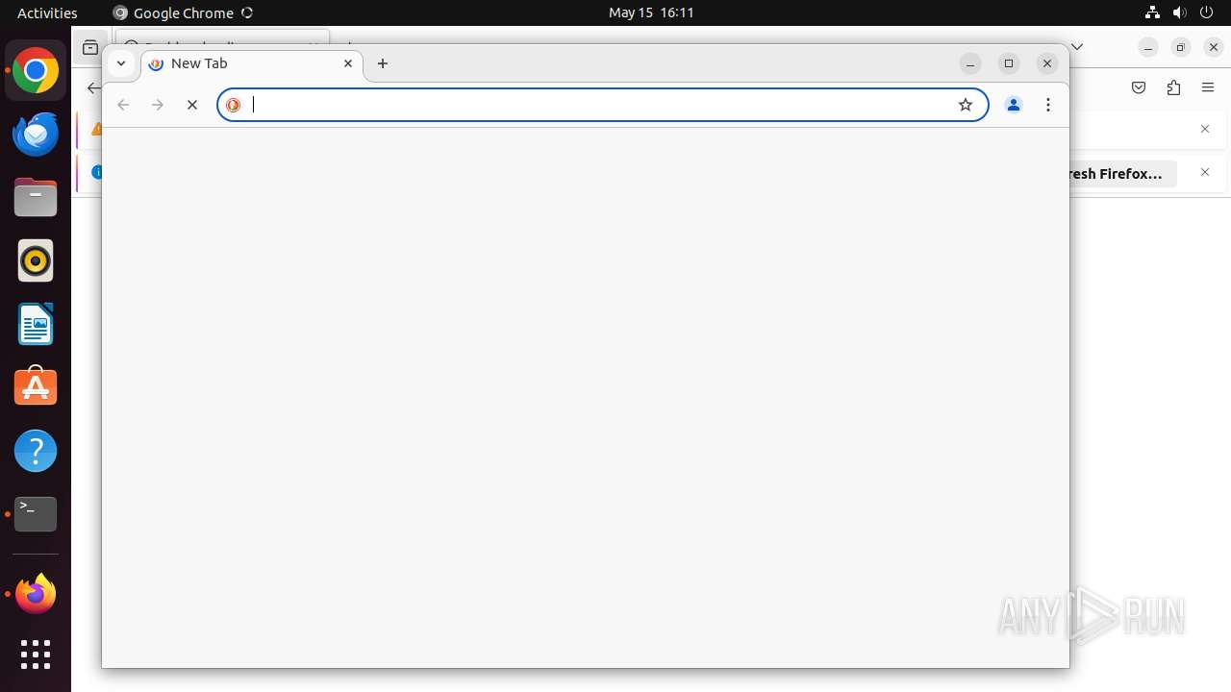Open the power menu icon in the top bar
The width and height of the screenshot is (1231, 692).
(x=1206, y=12)
